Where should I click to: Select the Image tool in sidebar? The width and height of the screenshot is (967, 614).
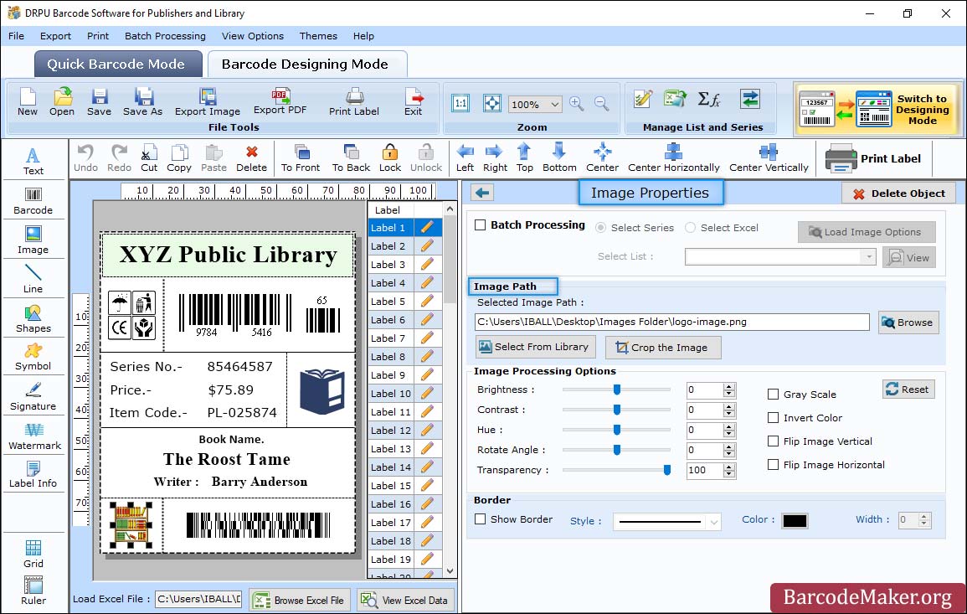click(x=33, y=240)
